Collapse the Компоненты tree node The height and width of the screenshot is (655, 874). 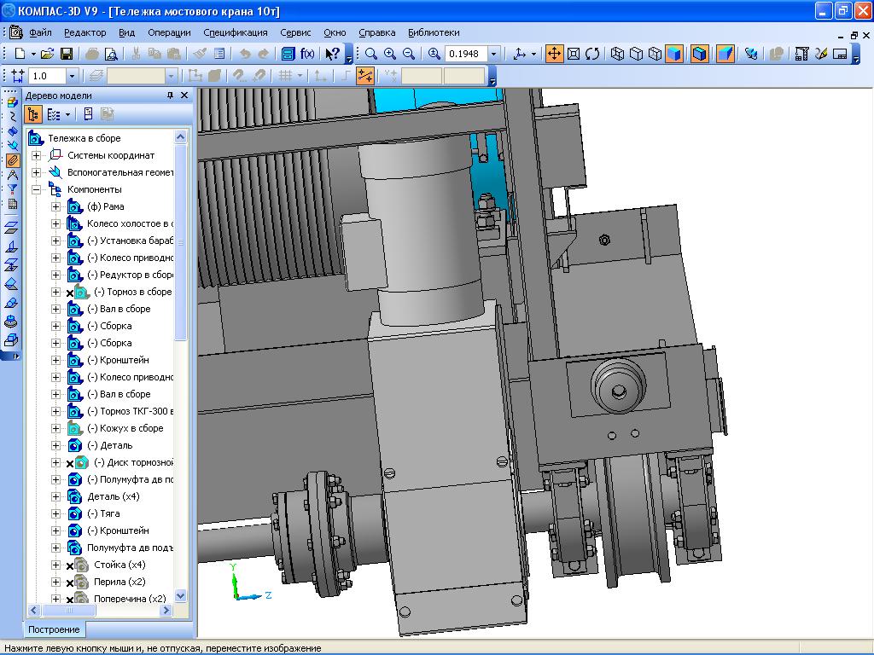point(37,189)
